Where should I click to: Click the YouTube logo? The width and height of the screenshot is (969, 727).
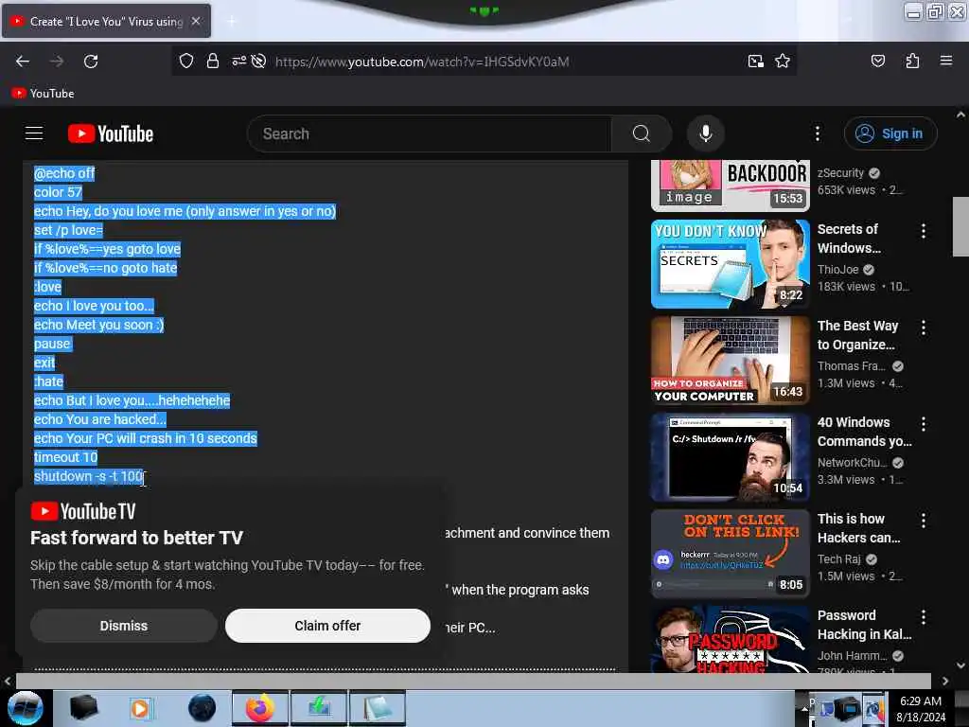(x=111, y=133)
